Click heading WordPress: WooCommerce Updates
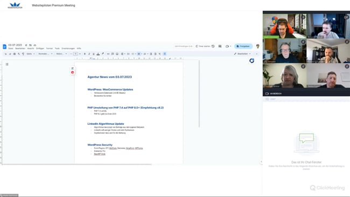Viewport: 350px width, 197px height. 110,89
